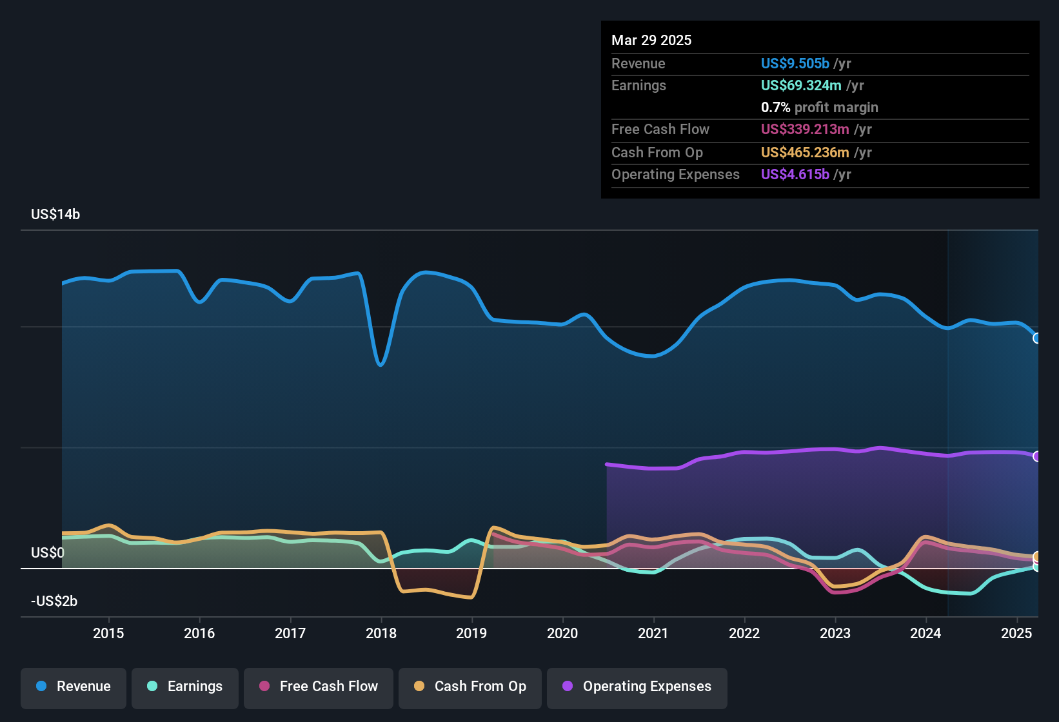Click the 2020 x-axis label

[562, 634]
